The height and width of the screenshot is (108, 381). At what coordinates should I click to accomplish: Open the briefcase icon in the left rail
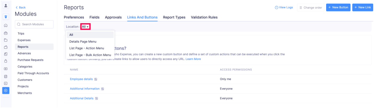tap(6, 33)
